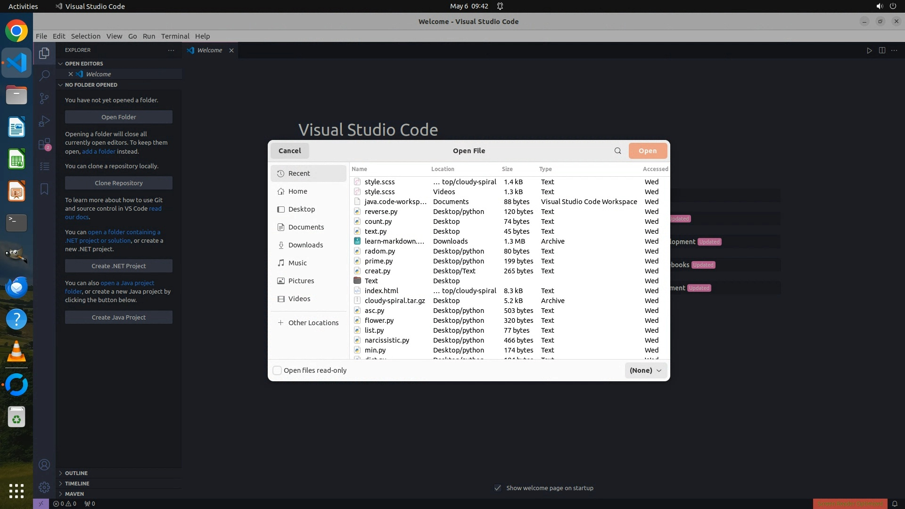The width and height of the screenshot is (905, 509).
Task: Click the Split Editor Right icon
Action: (x=882, y=50)
